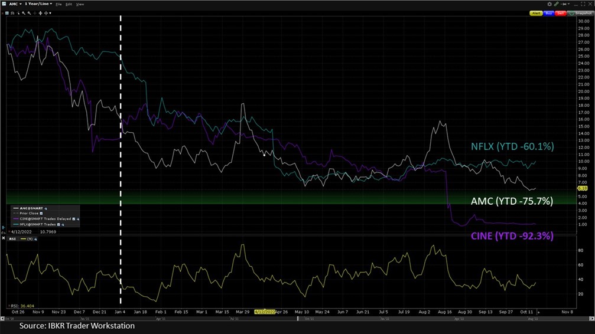Select the pointer tool in chart toolbar
Screen dimensions: 595x334
click(18, 13)
